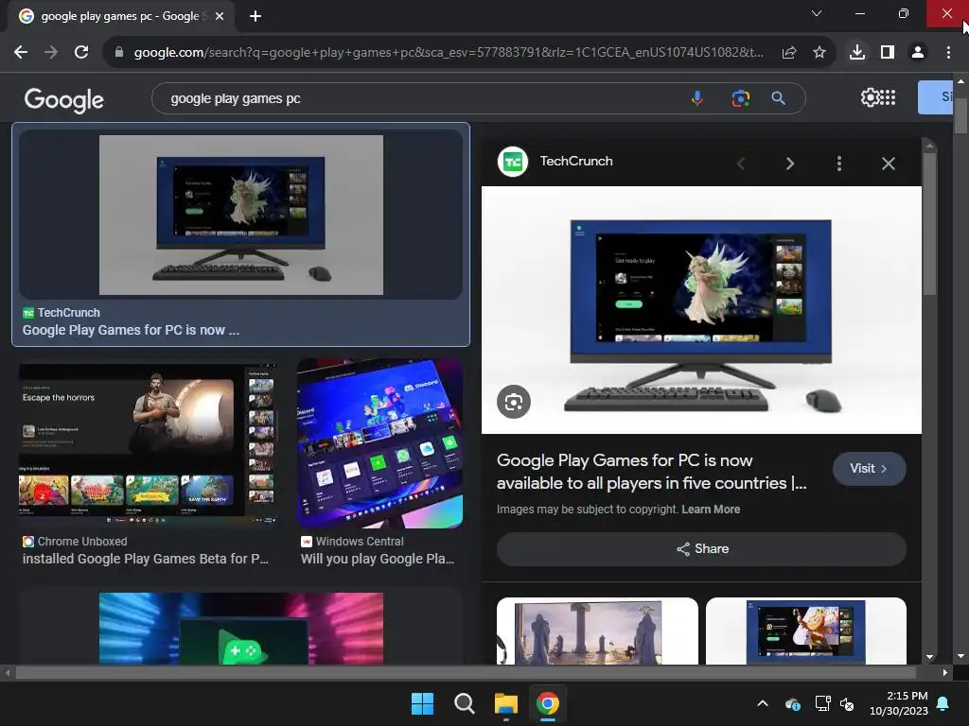Open Google Play Games for PC headline
This screenshot has height=726, width=969.
[651, 472]
